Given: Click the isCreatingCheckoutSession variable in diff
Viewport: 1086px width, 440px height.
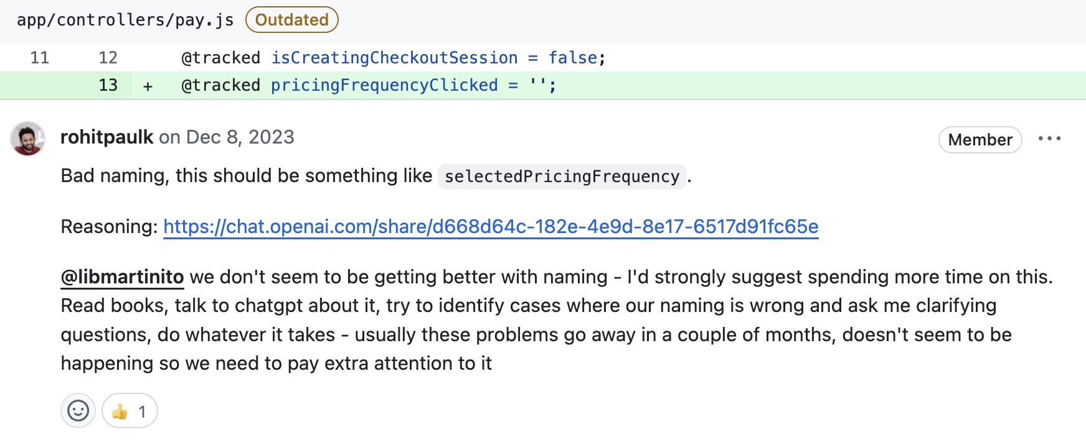Looking at the screenshot, I should [394, 58].
